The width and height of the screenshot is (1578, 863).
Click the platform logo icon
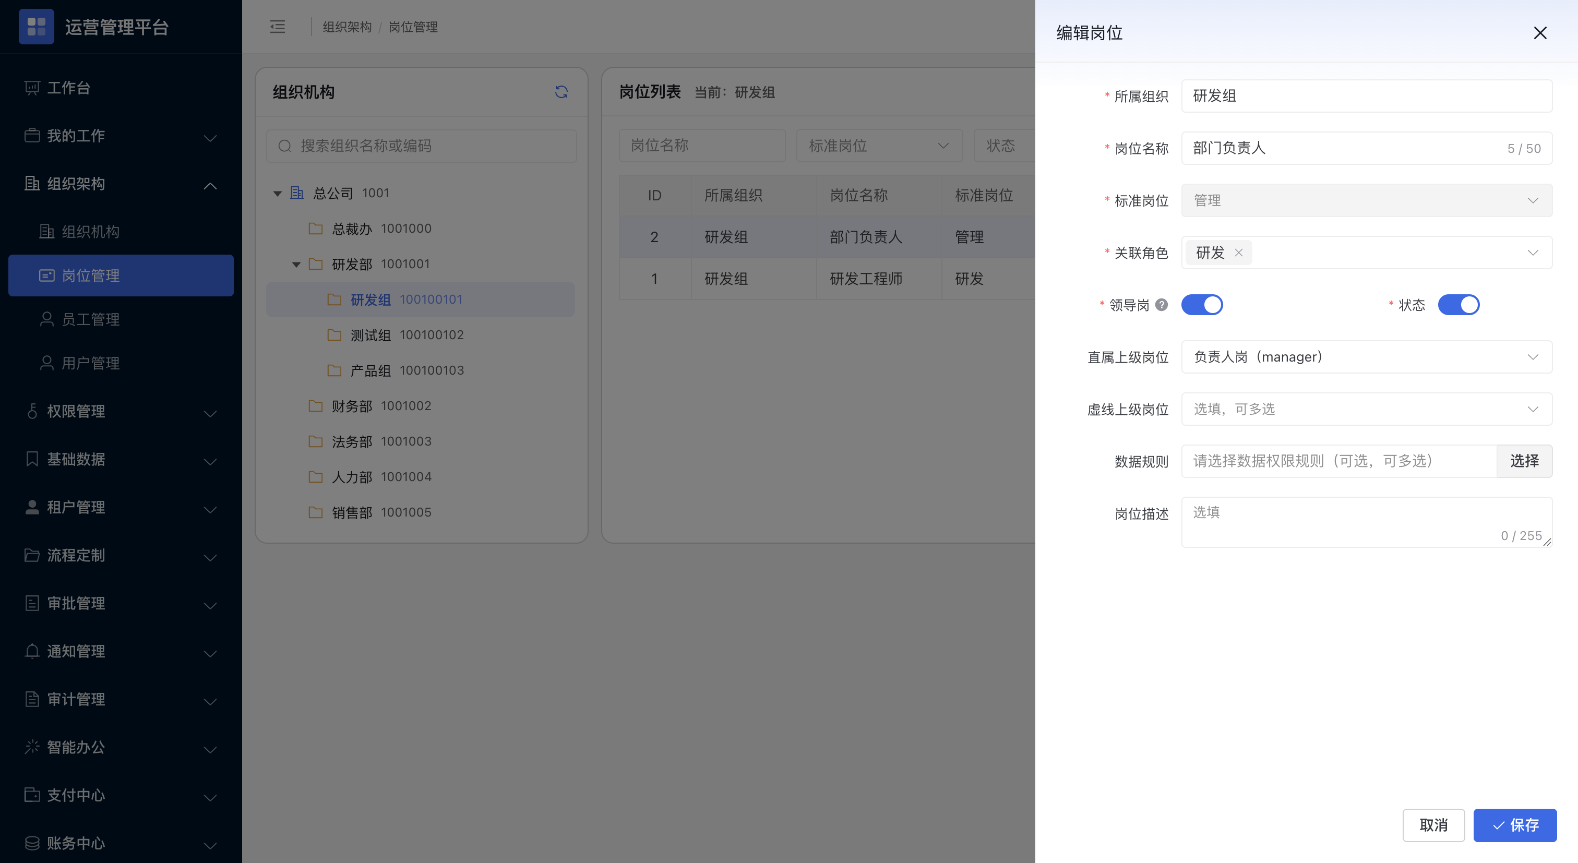[x=36, y=26]
